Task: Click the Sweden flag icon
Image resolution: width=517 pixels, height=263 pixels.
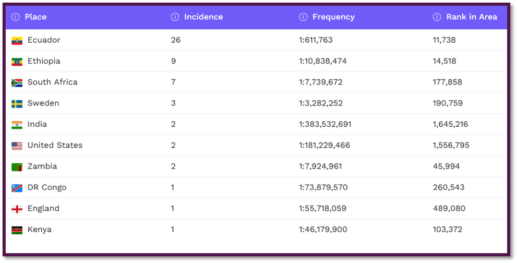Action: point(17,104)
